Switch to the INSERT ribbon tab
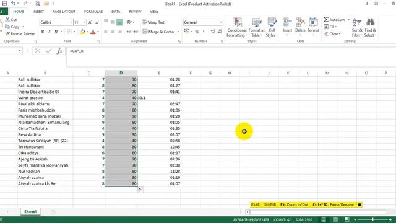Viewport: 396px width, 223px height. (x=38, y=11)
